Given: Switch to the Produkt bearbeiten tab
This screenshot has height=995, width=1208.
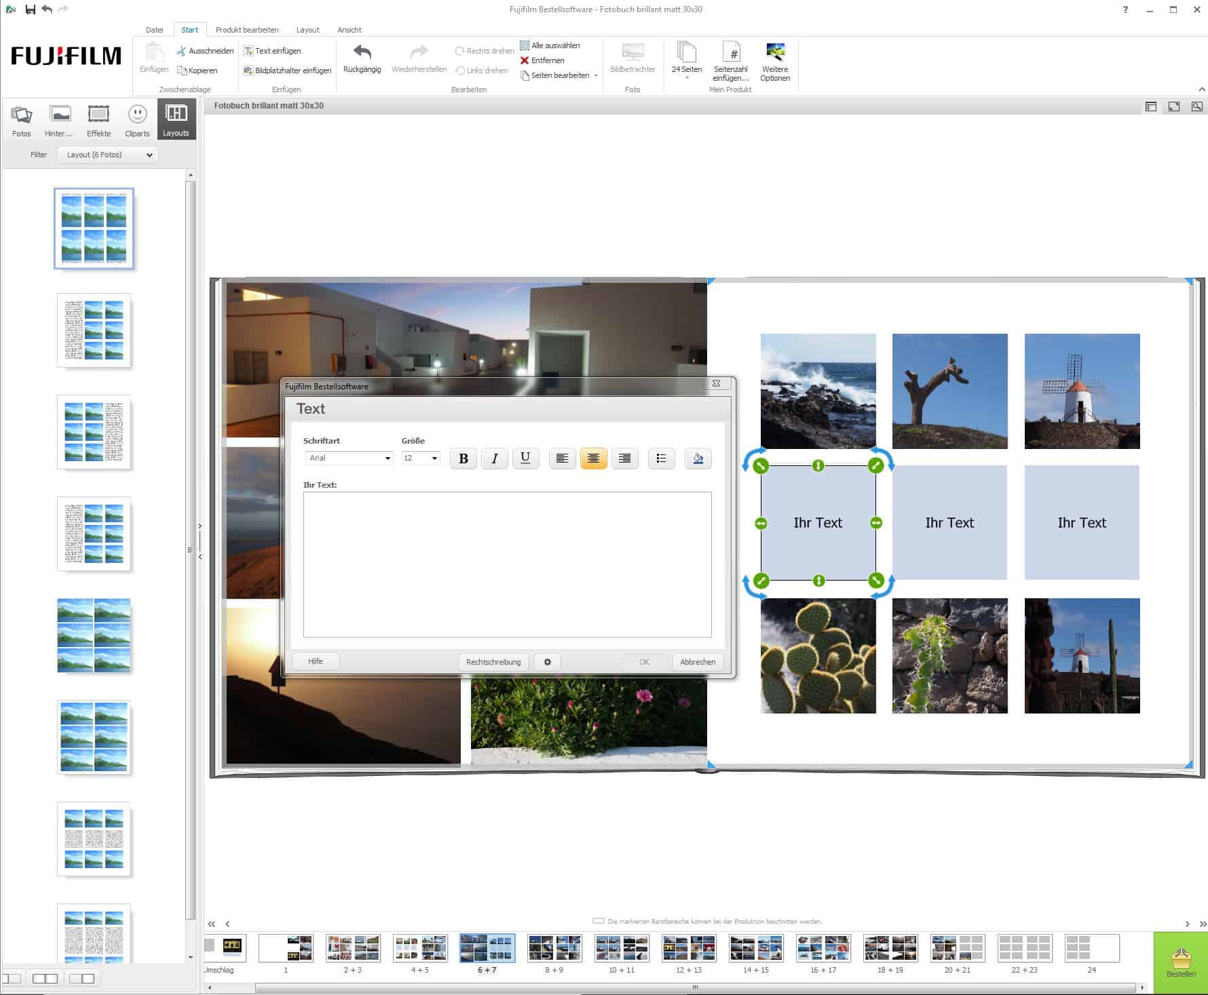Looking at the screenshot, I should pos(246,30).
